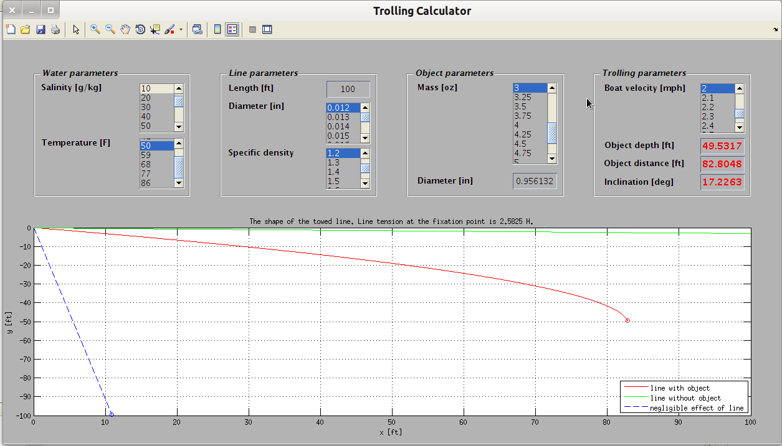This screenshot has width=782, height=446.
Task: Print the figure with the printer icon
Action: tap(55, 29)
